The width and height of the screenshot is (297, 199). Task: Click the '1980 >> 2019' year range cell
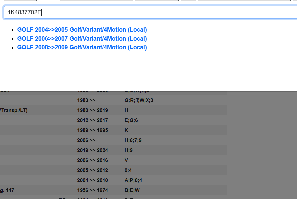[x=93, y=110]
